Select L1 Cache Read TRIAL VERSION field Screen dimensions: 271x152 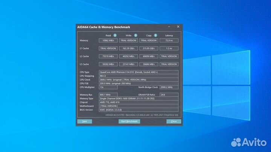108,49
